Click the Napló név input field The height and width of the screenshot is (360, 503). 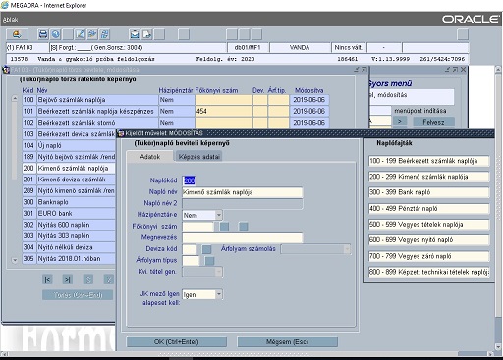[x=243, y=192]
